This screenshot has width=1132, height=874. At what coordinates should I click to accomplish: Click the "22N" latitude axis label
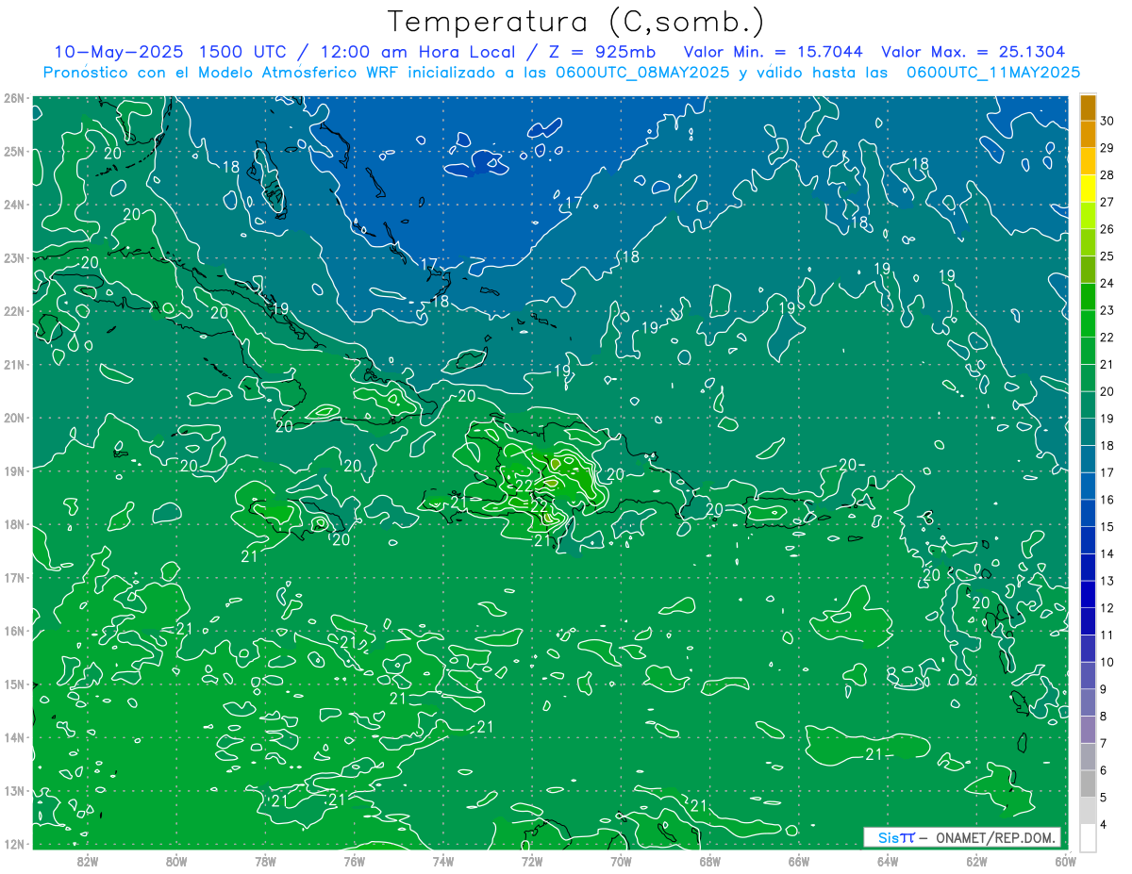13,310
